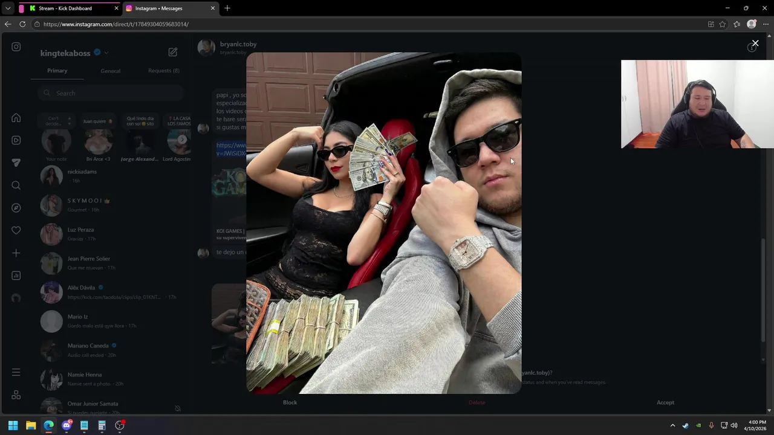Open browser Settings and more menu
Screen dimensions: 774x435
(x=766, y=24)
